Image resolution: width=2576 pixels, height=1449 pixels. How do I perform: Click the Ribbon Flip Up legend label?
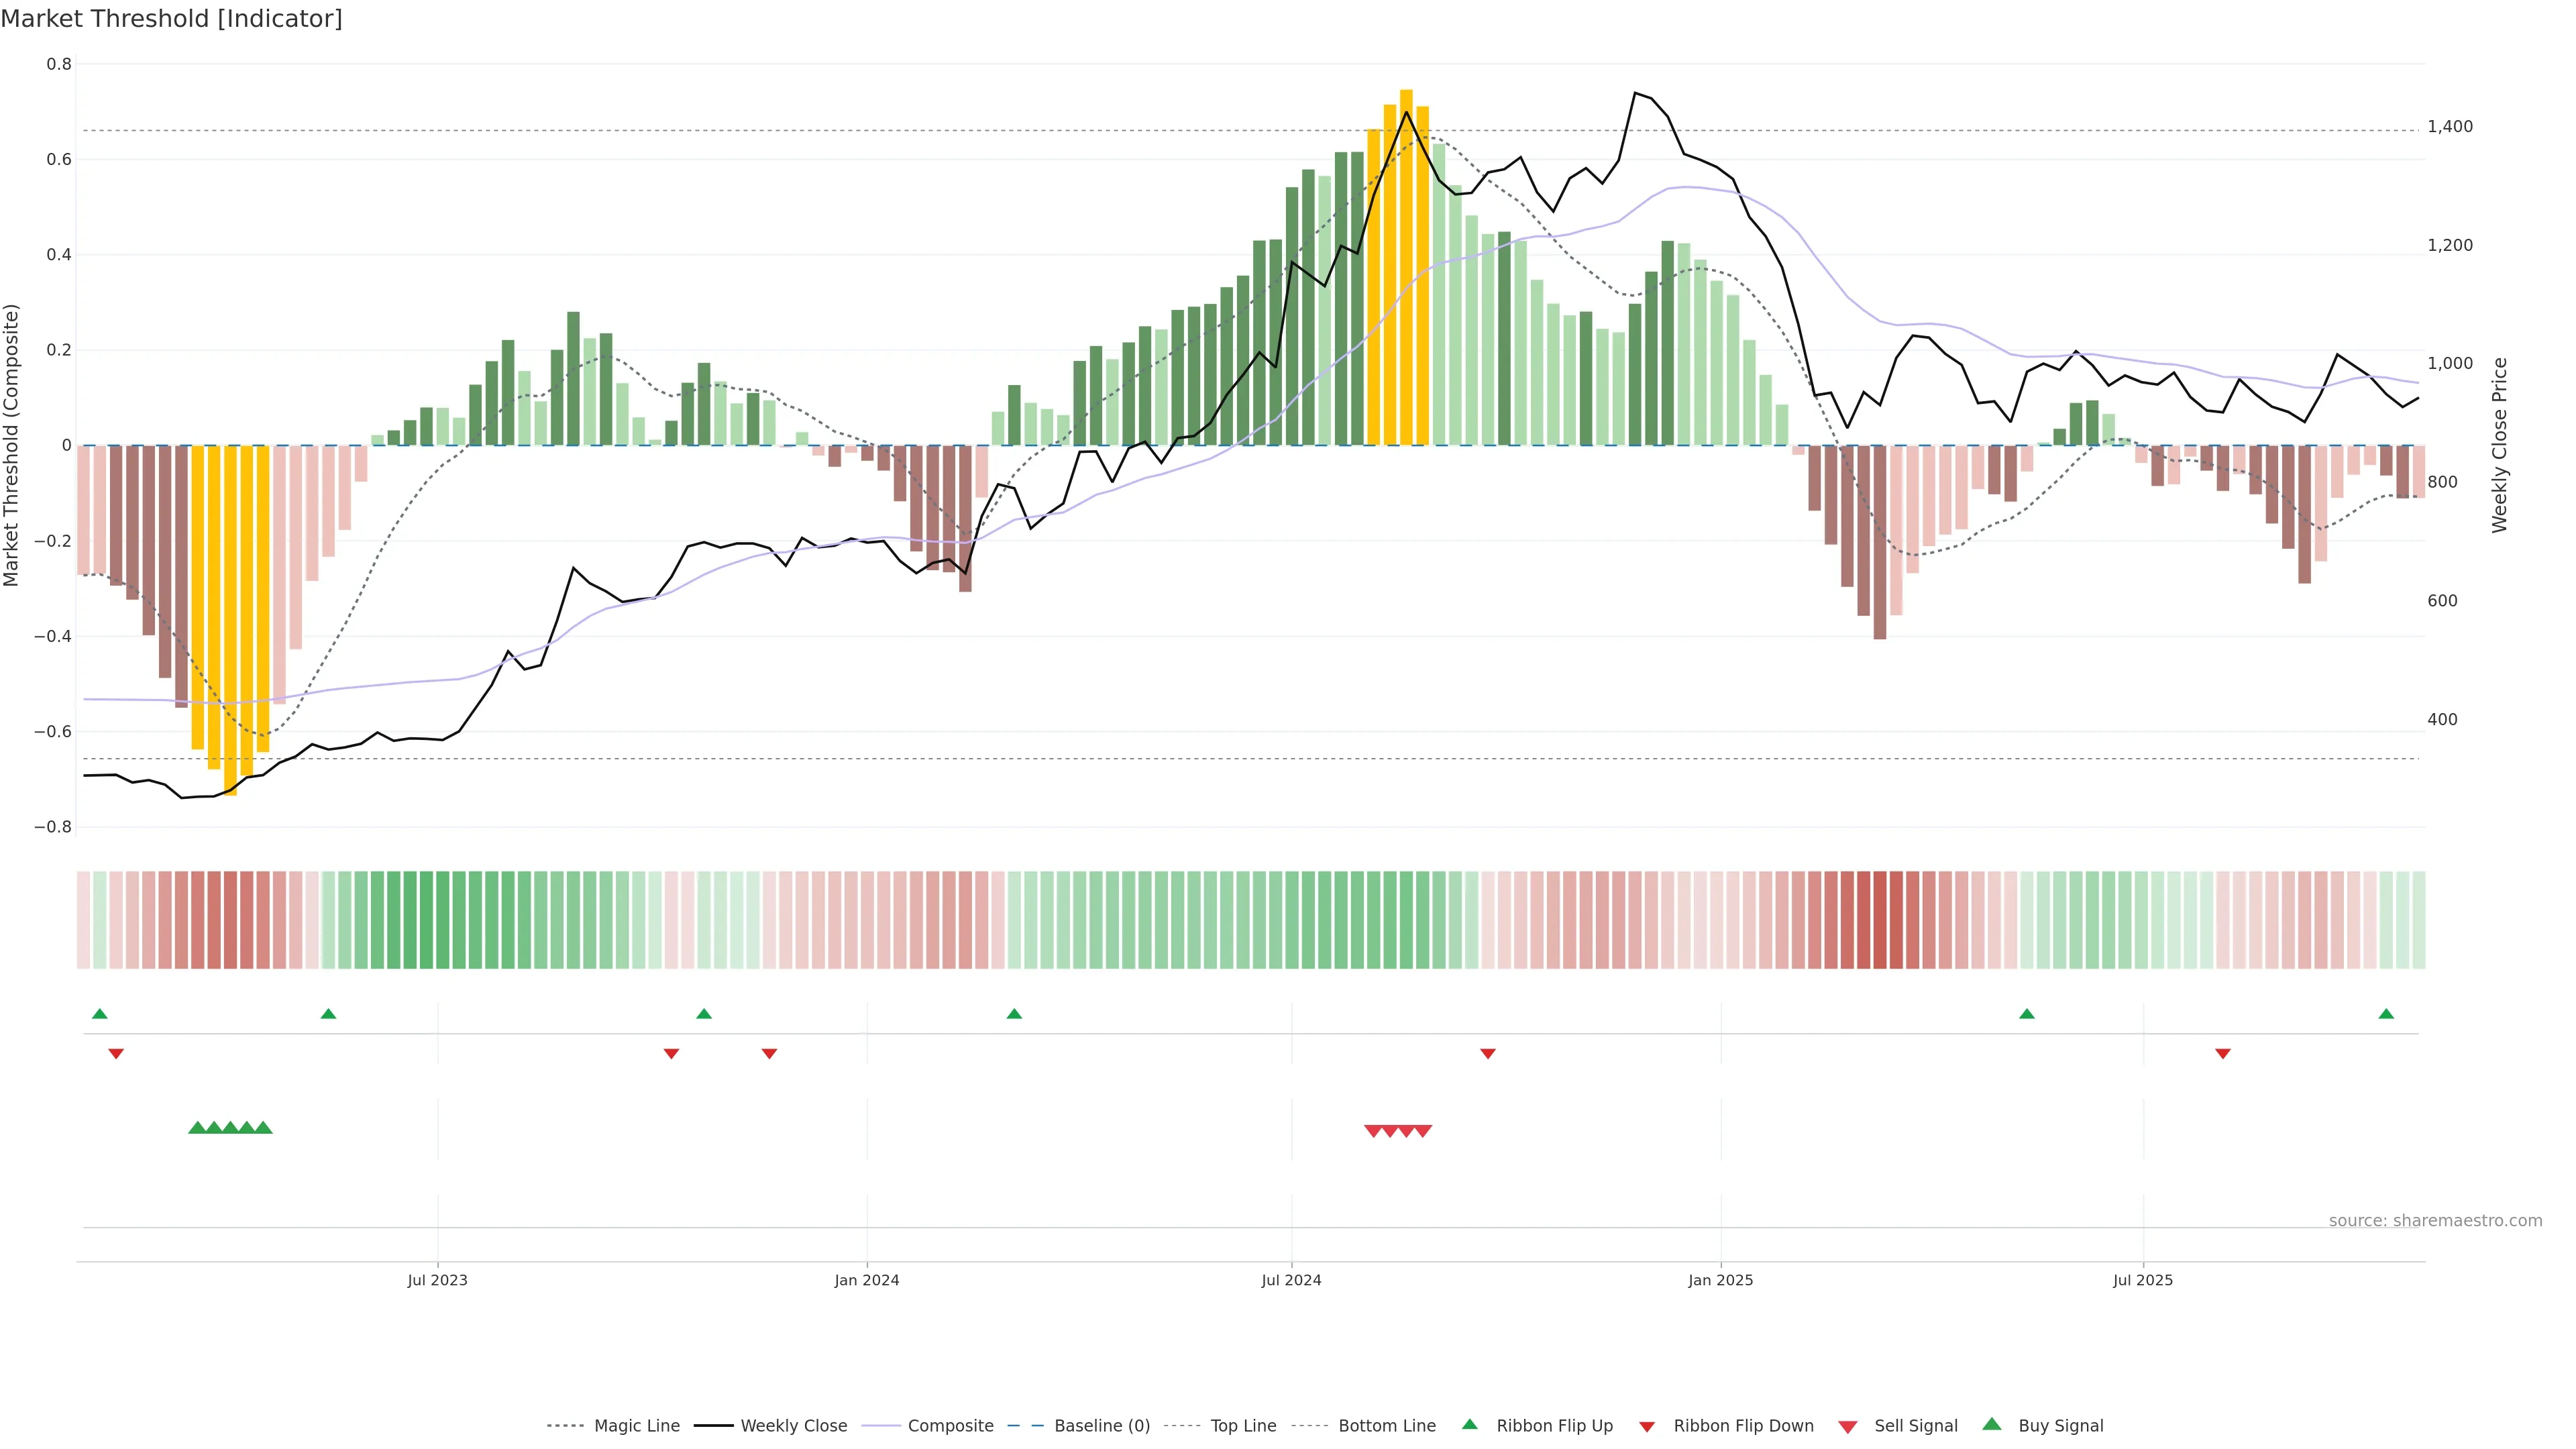[x=1554, y=1426]
